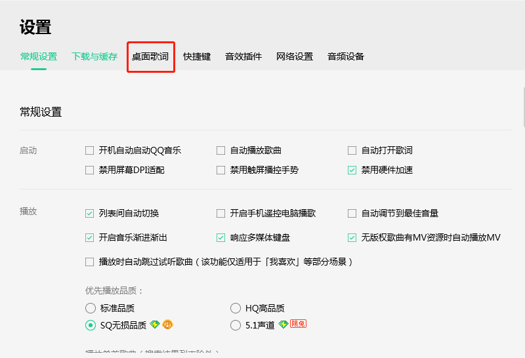Go to the 快捷键 tab
The image size is (525, 358).
click(x=197, y=56)
